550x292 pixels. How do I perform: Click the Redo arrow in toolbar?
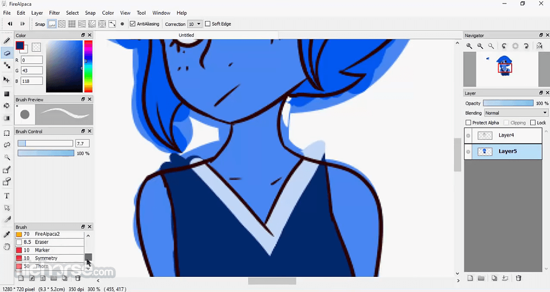(x=22, y=24)
